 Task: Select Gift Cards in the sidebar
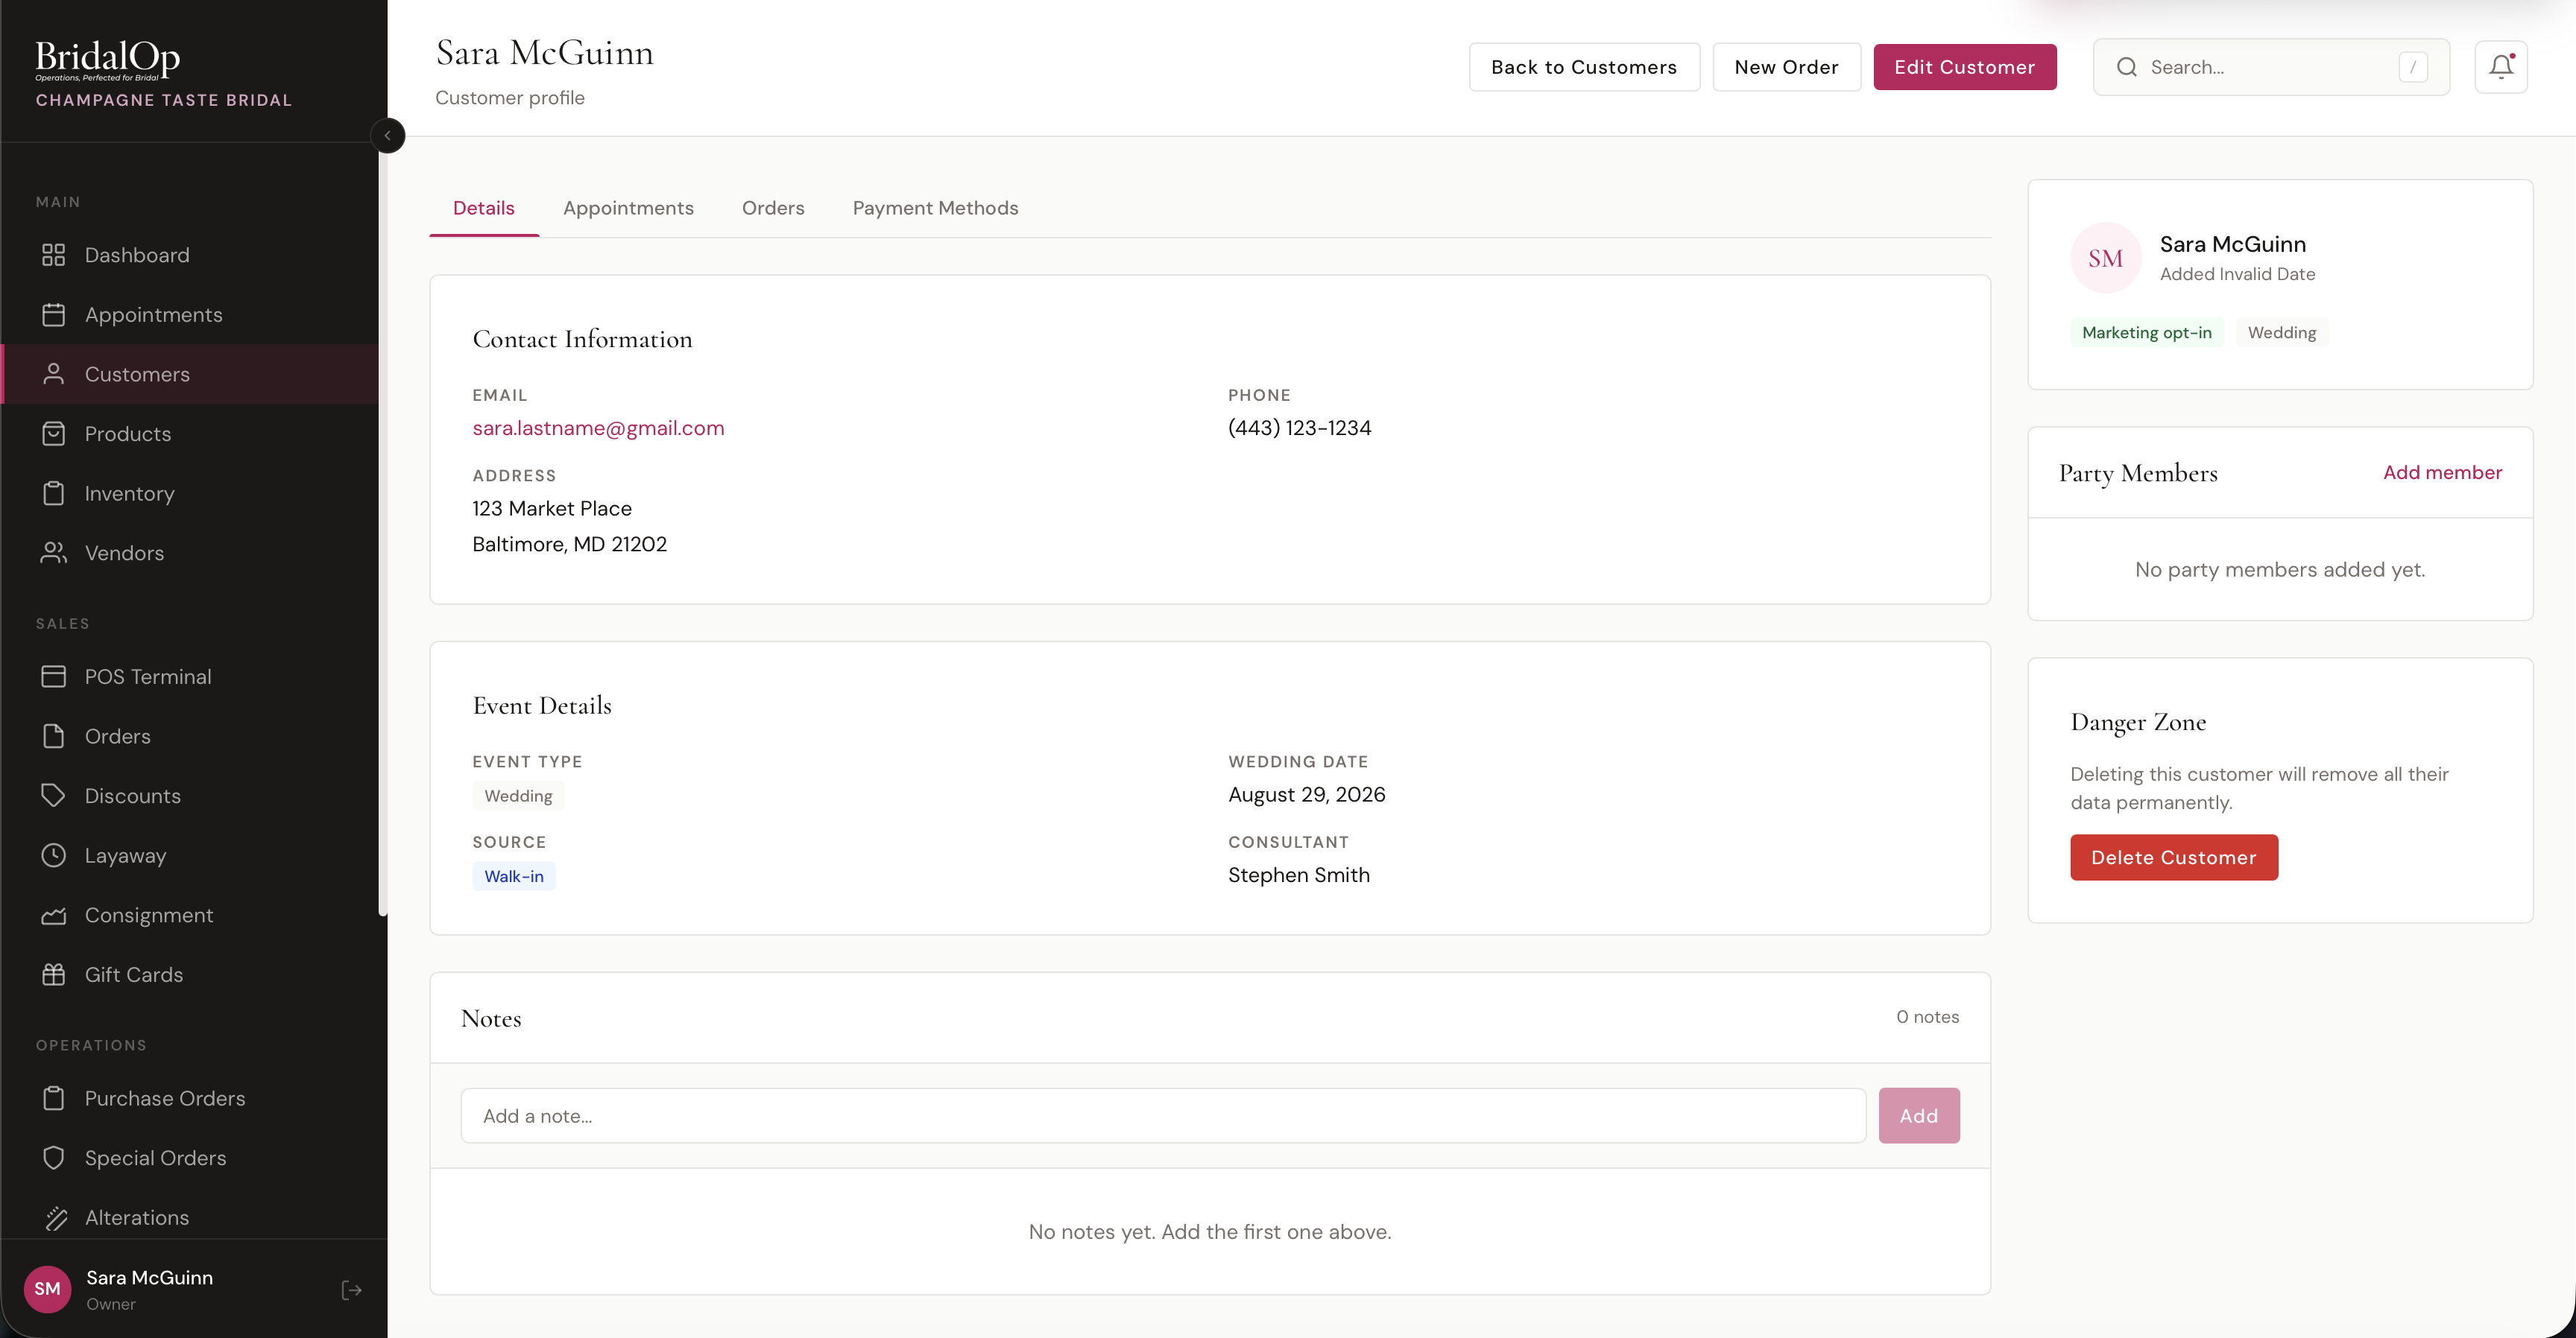pos(132,974)
